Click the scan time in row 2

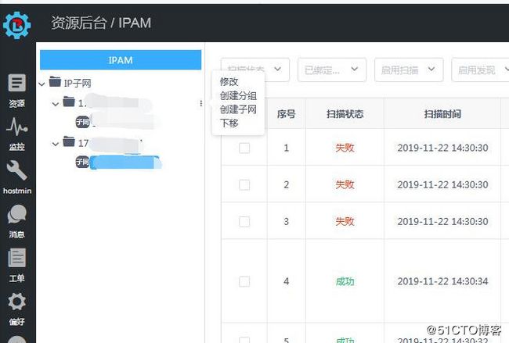442,185
